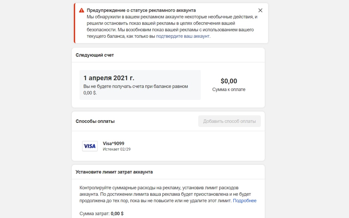
Task: Click the 'Истекает 02/29' card expiry text
Action: (117, 149)
